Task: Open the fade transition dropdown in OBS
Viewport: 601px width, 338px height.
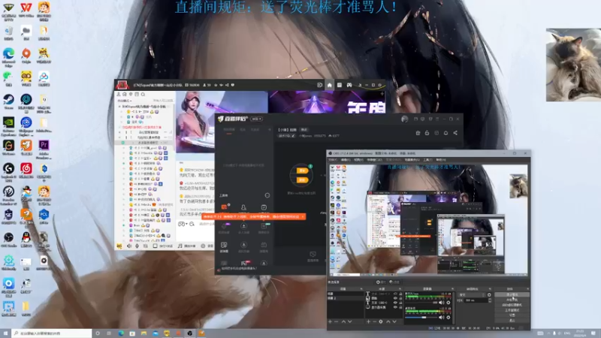Action: click(472, 294)
